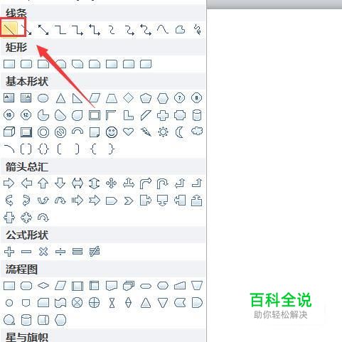342x342 pixels.
Task: Choose the Trapezoid basic shape
Action: tap(112, 98)
